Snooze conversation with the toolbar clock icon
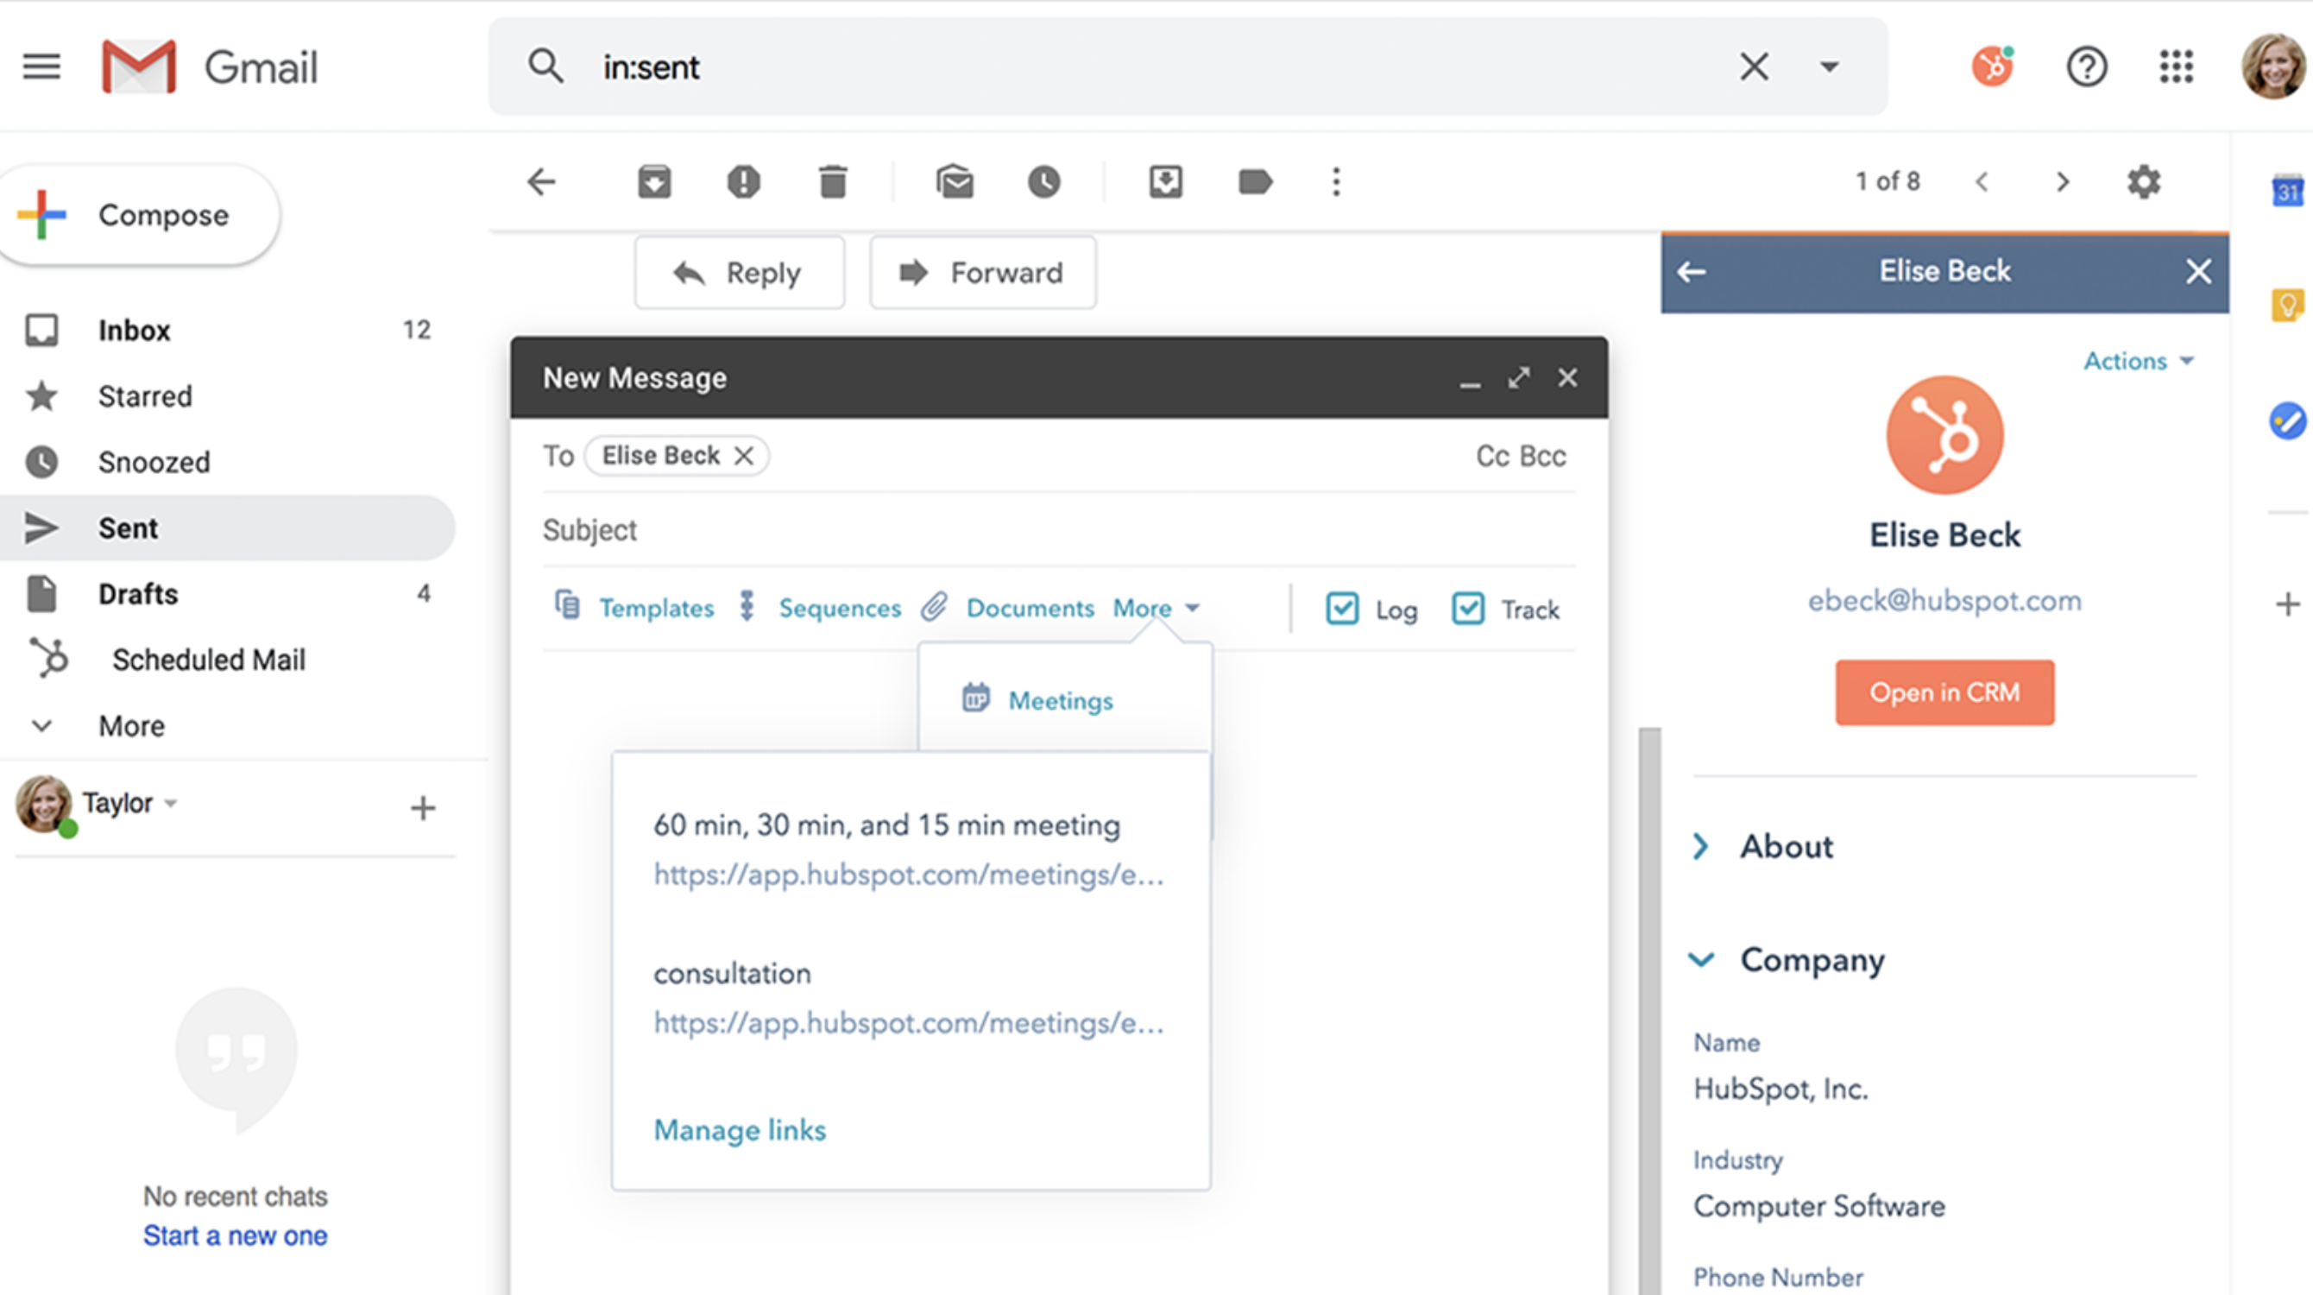Image resolution: width=2313 pixels, height=1295 pixels. click(1043, 182)
